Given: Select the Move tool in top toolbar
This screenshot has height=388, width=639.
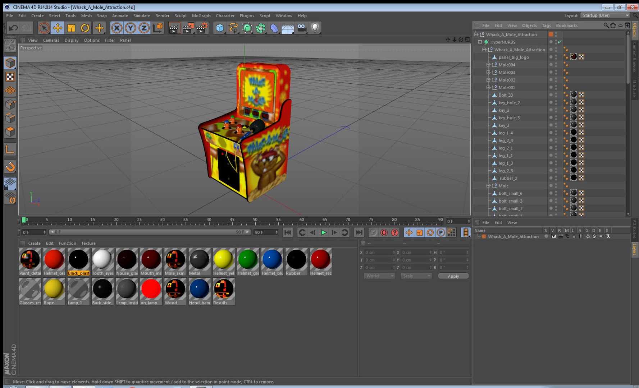Looking at the screenshot, I should point(58,28).
